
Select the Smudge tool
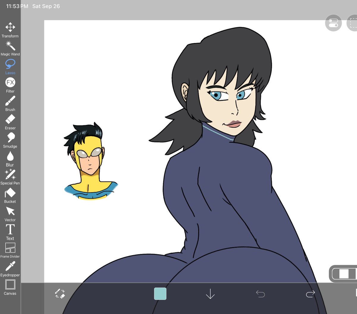tap(10, 140)
